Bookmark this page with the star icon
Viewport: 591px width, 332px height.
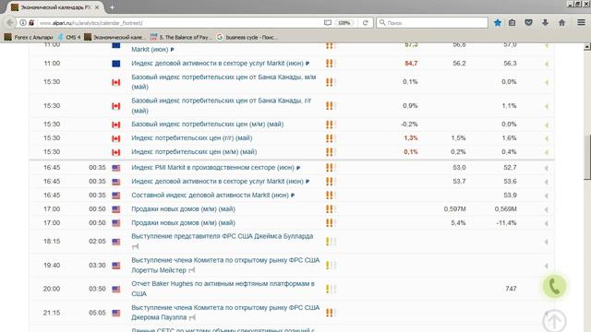(x=498, y=23)
